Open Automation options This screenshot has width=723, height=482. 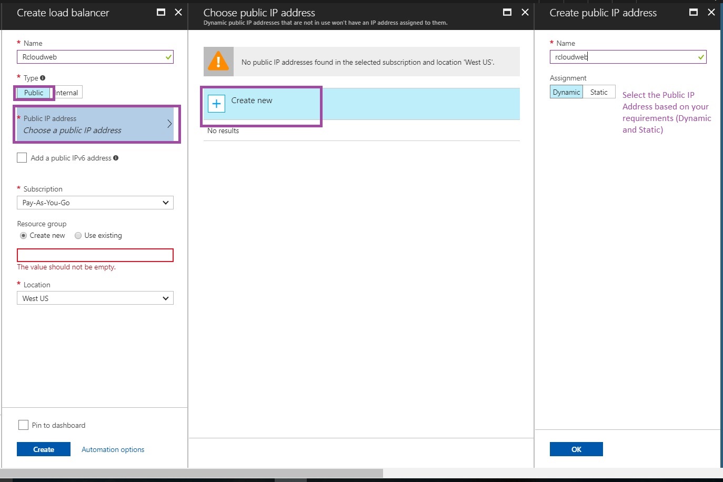pyautogui.click(x=113, y=449)
